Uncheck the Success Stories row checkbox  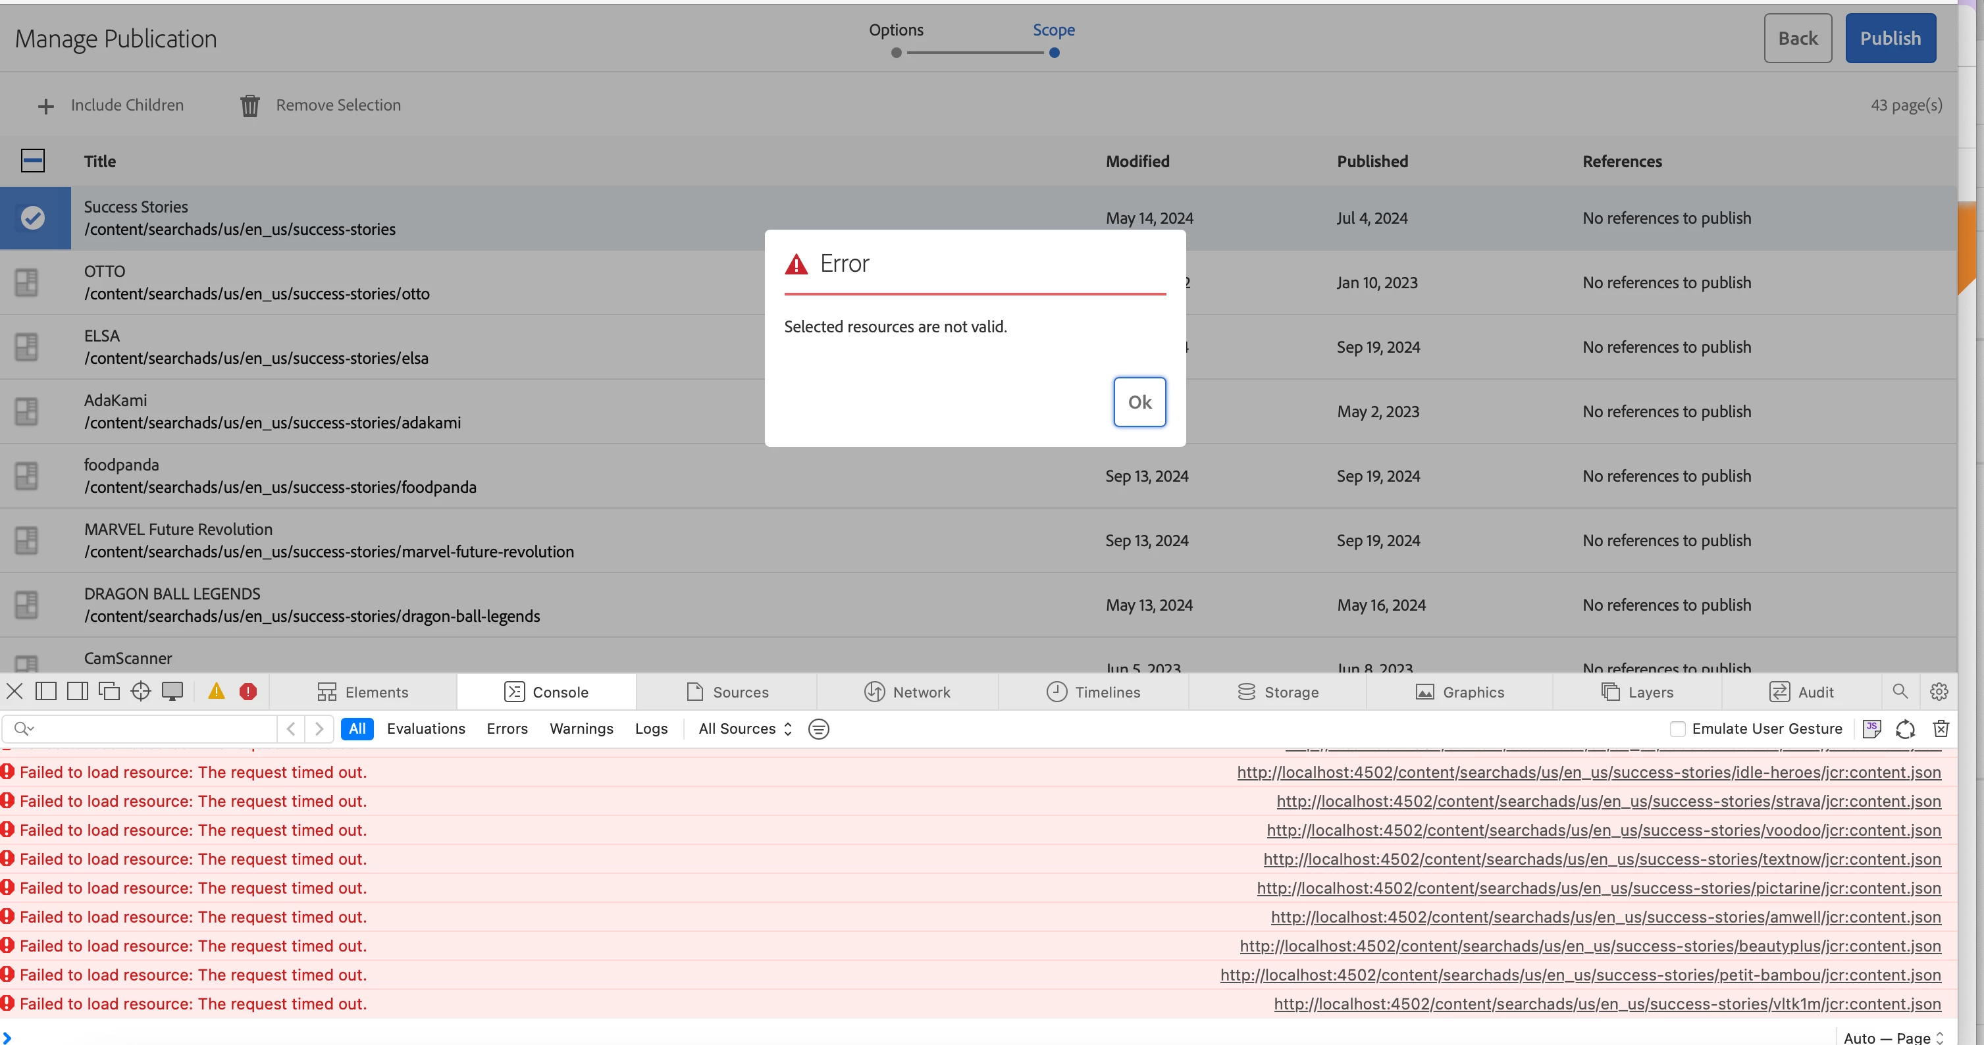(x=32, y=218)
